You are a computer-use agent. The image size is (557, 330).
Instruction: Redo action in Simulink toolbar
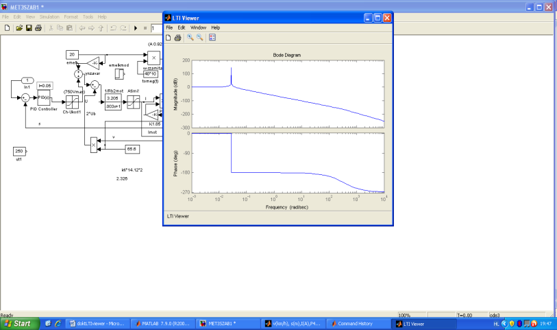pos(123,27)
